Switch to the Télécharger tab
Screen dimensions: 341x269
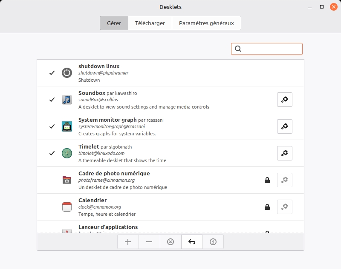tap(150, 23)
